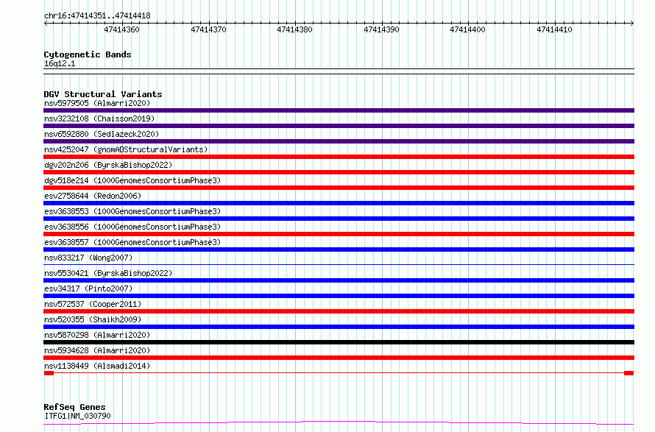The width and height of the screenshot is (655, 432).
Task: Click the Cytogenetic Bands track title
Action: (x=88, y=54)
